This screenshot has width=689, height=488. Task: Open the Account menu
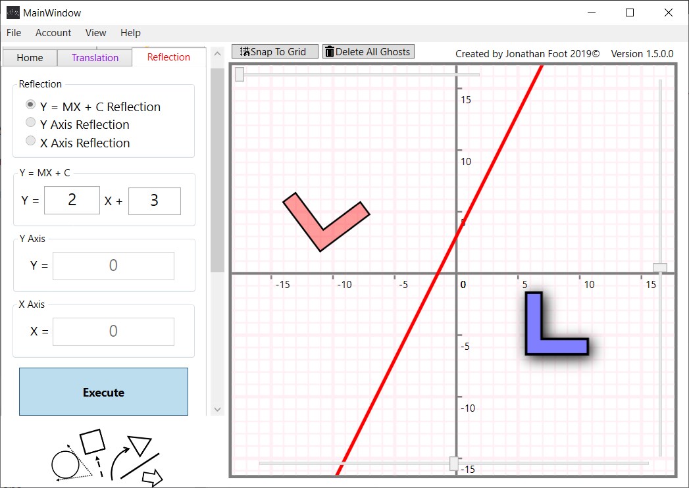click(x=53, y=33)
